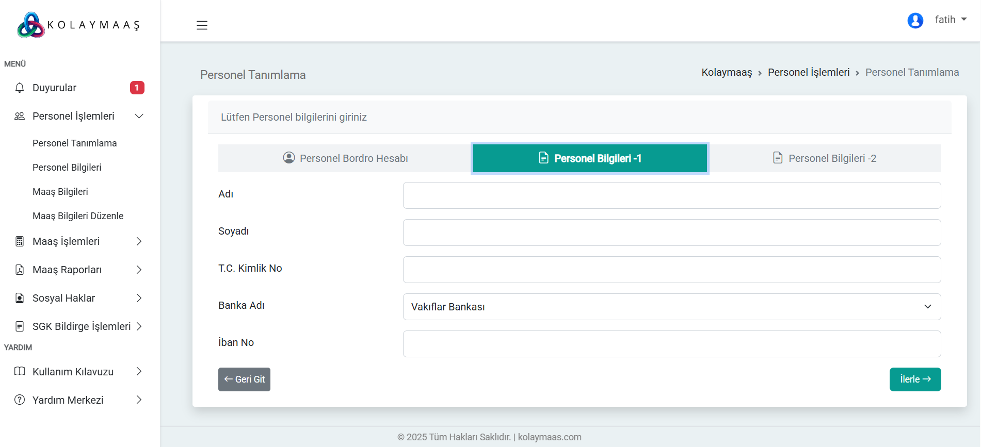Click the Maaş İşlemleri calculator icon

[20, 241]
